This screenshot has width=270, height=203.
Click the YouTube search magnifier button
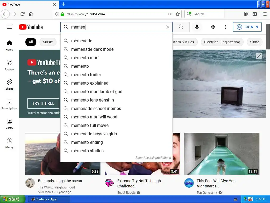pos(181,27)
